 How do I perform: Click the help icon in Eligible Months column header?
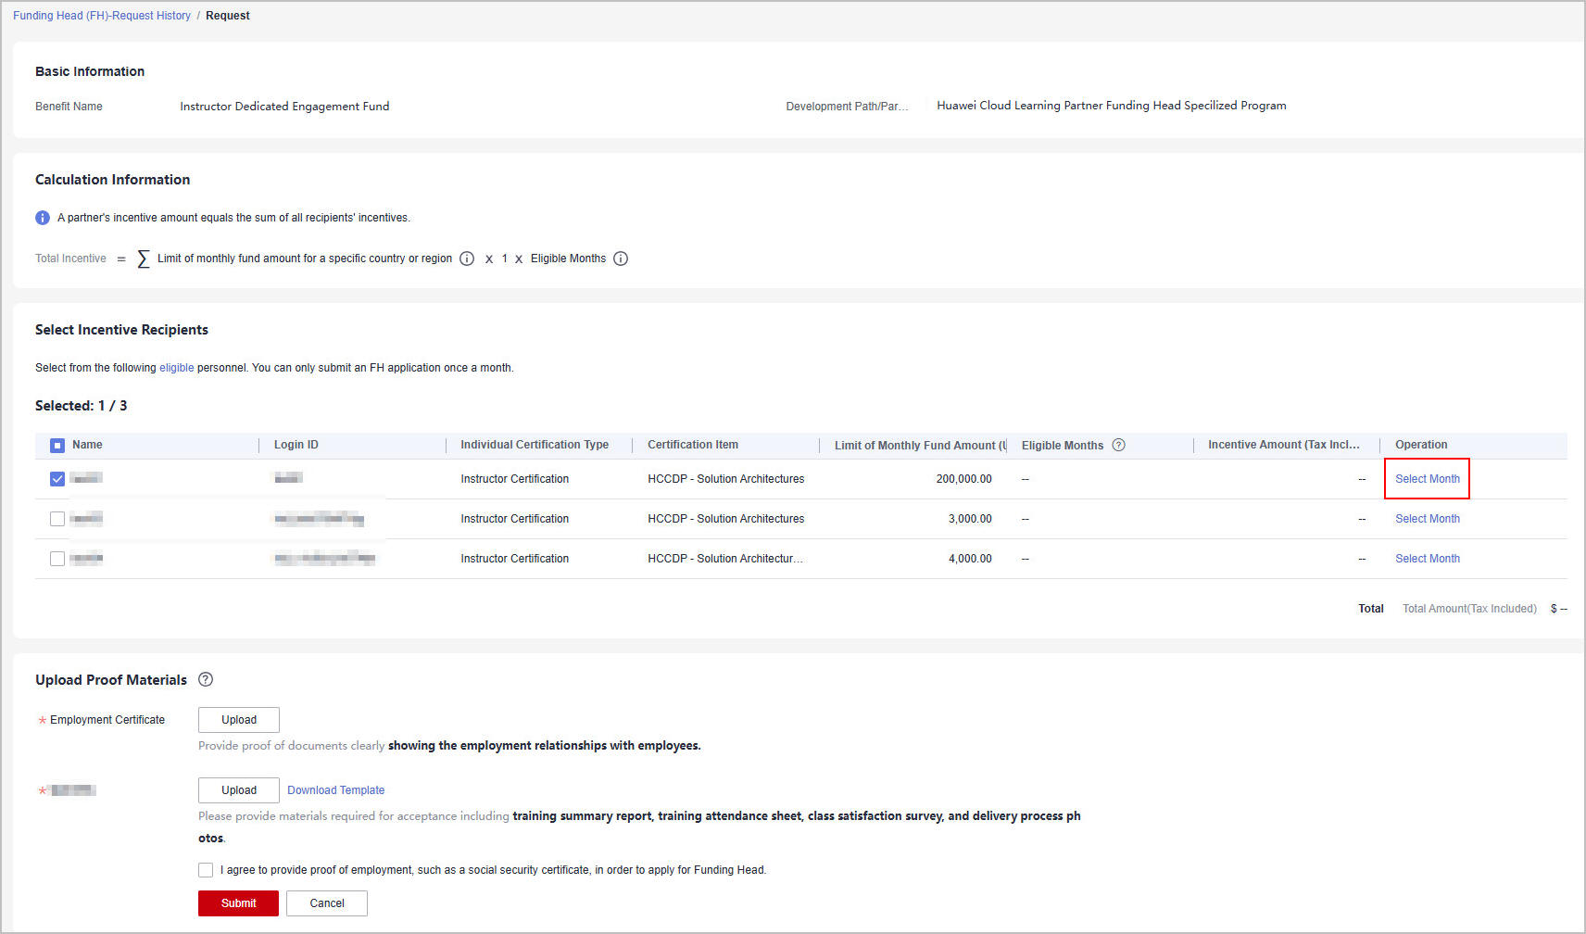coord(1118,445)
